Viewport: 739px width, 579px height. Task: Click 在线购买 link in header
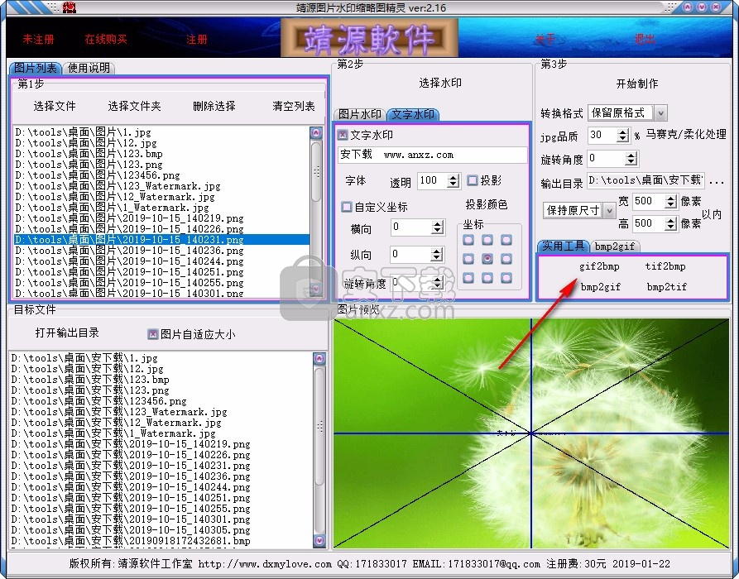(x=106, y=40)
